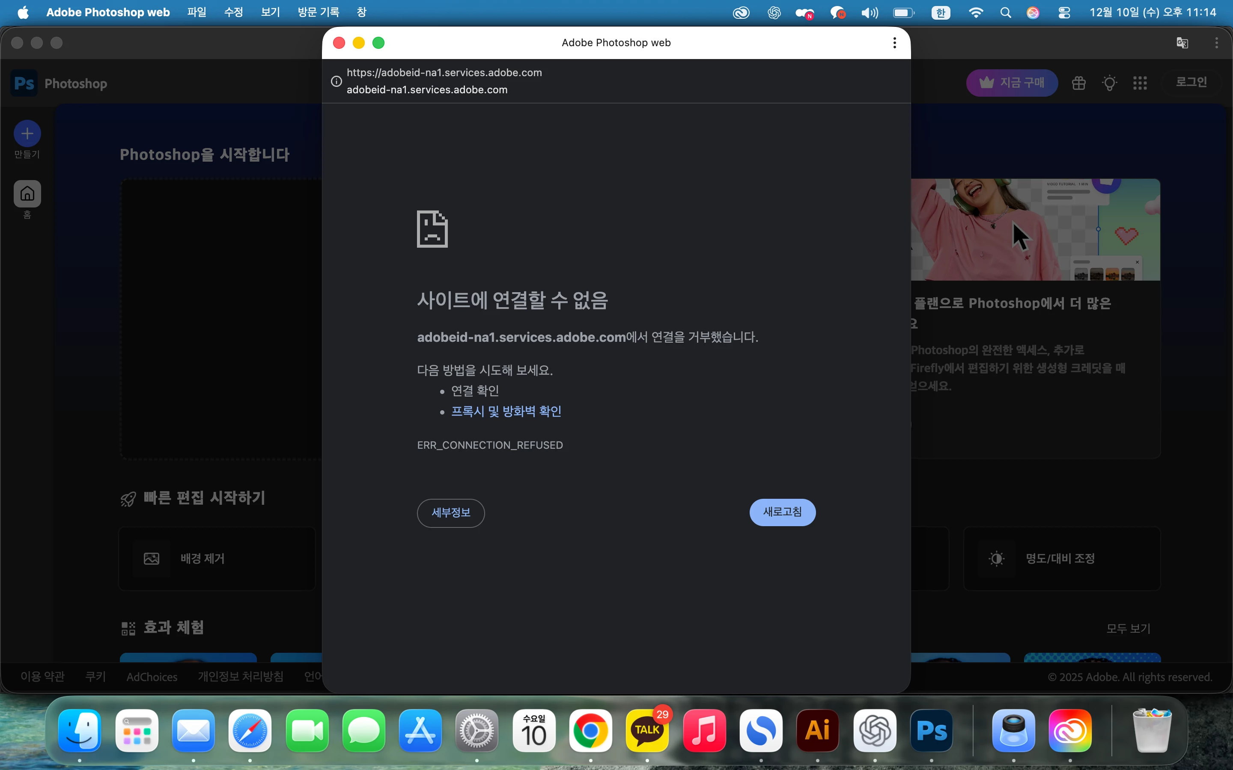Viewport: 1233px width, 770px height.
Task: Click the Photoshop Ps logo in the header
Action: tap(24, 83)
